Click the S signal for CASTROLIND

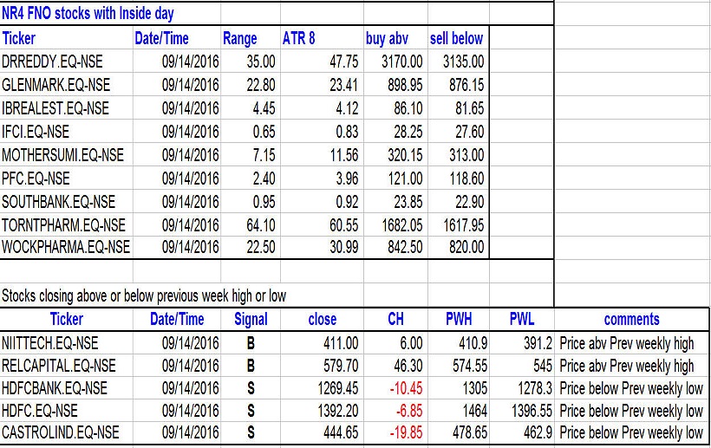tap(251, 432)
